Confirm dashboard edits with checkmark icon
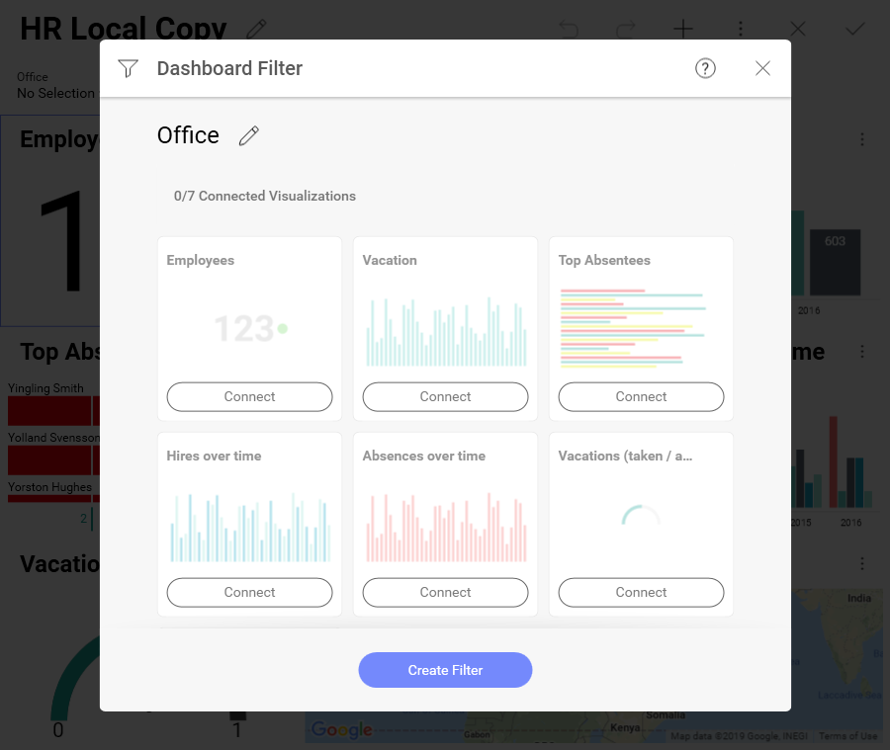This screenshot has width=890, height=750. 855,29
